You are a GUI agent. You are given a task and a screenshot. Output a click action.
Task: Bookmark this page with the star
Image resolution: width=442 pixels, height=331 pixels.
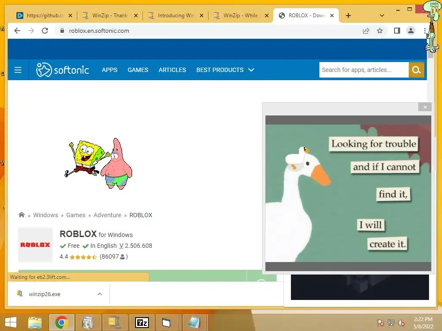[380, 31]
